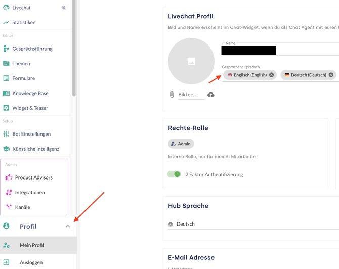Remove the Englisch (English) language chip
This screenshot has height=269, width=339.
272,75
